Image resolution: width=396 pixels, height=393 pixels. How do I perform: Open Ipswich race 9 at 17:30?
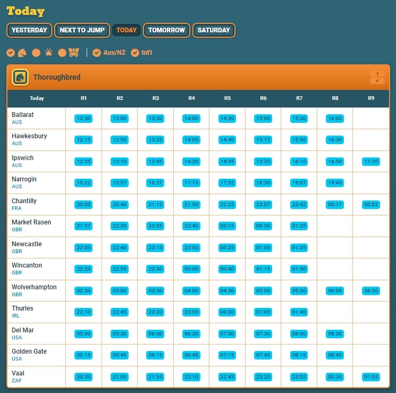(371, 162)
